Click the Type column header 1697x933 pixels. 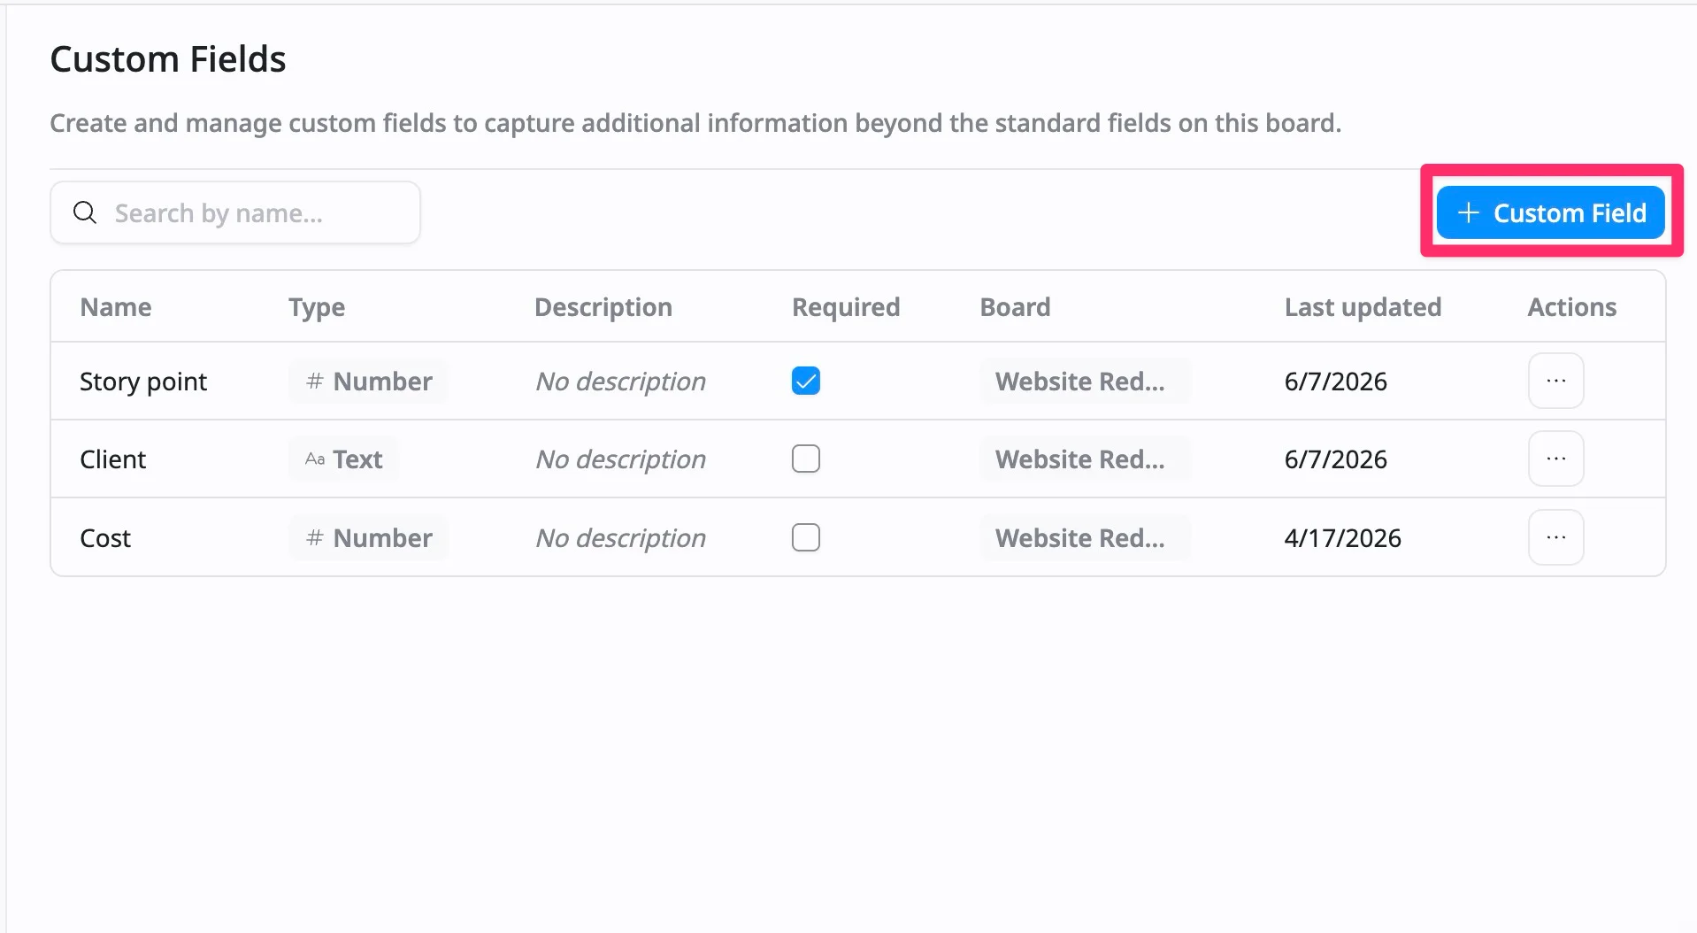(x=317, y=307)
